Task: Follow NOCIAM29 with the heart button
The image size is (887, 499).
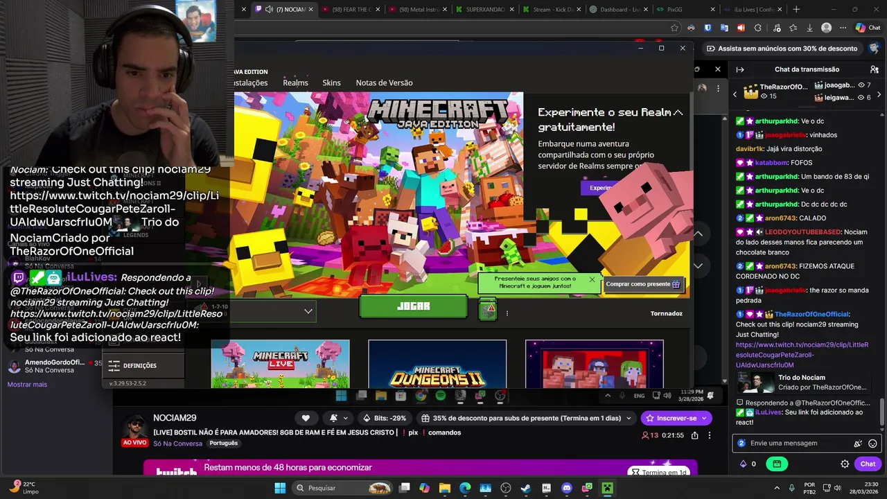Action: 306,418
